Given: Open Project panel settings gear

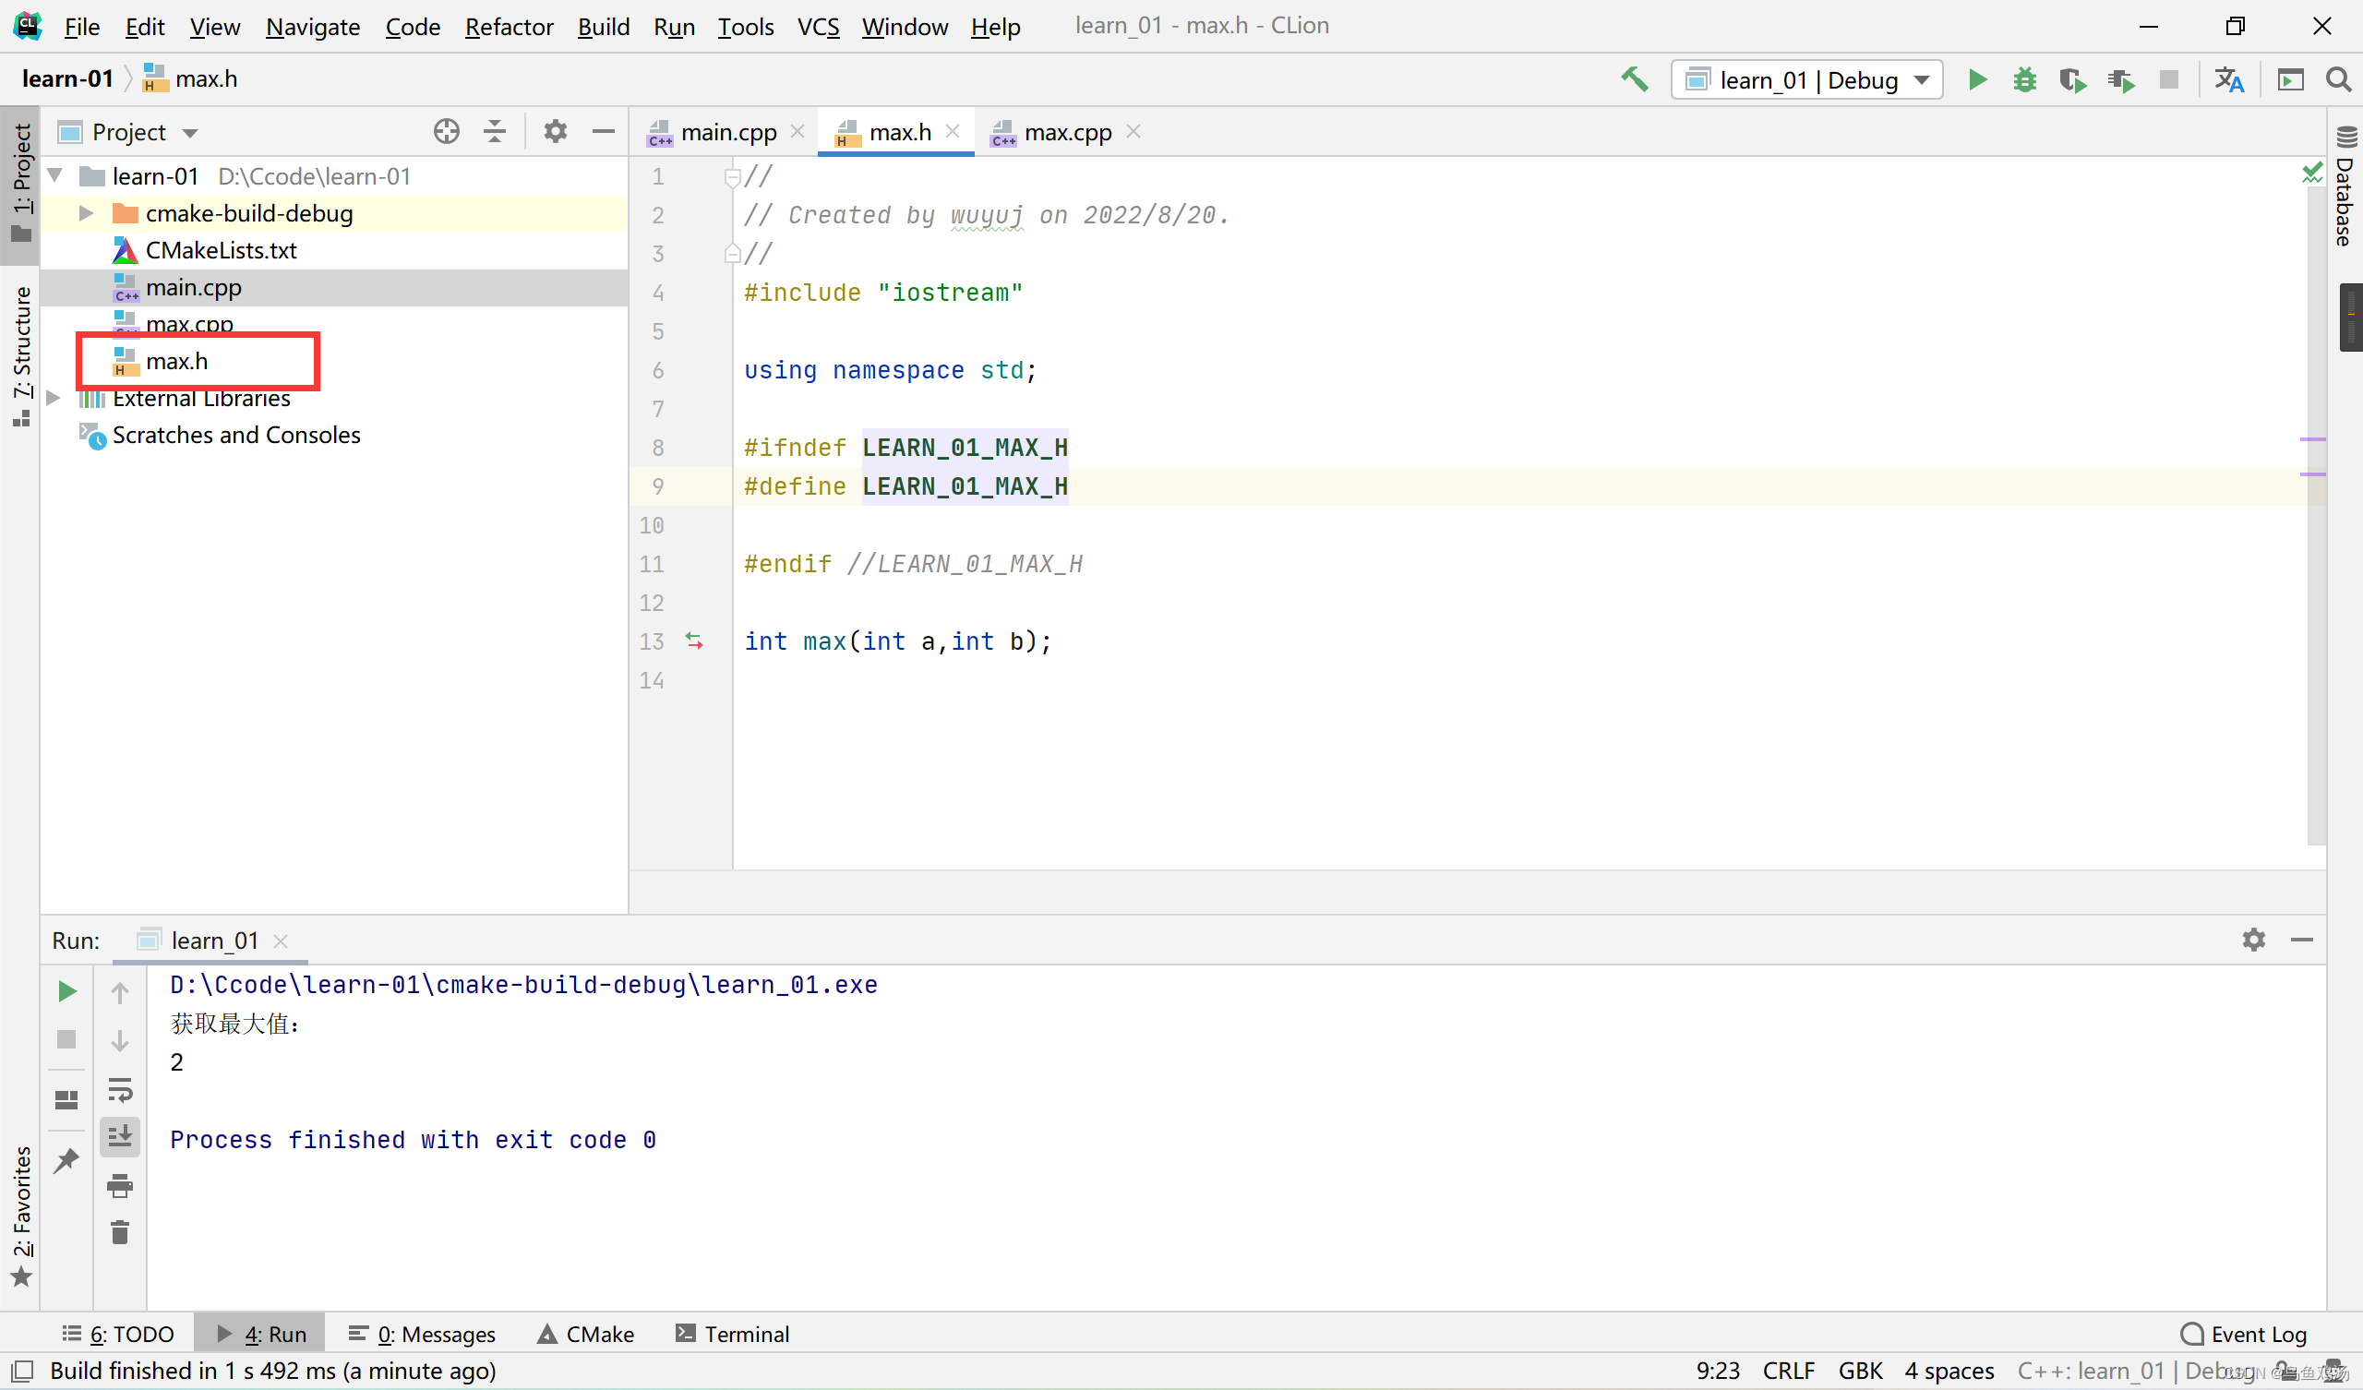Looking at the screenshot, I should [555, 131].
